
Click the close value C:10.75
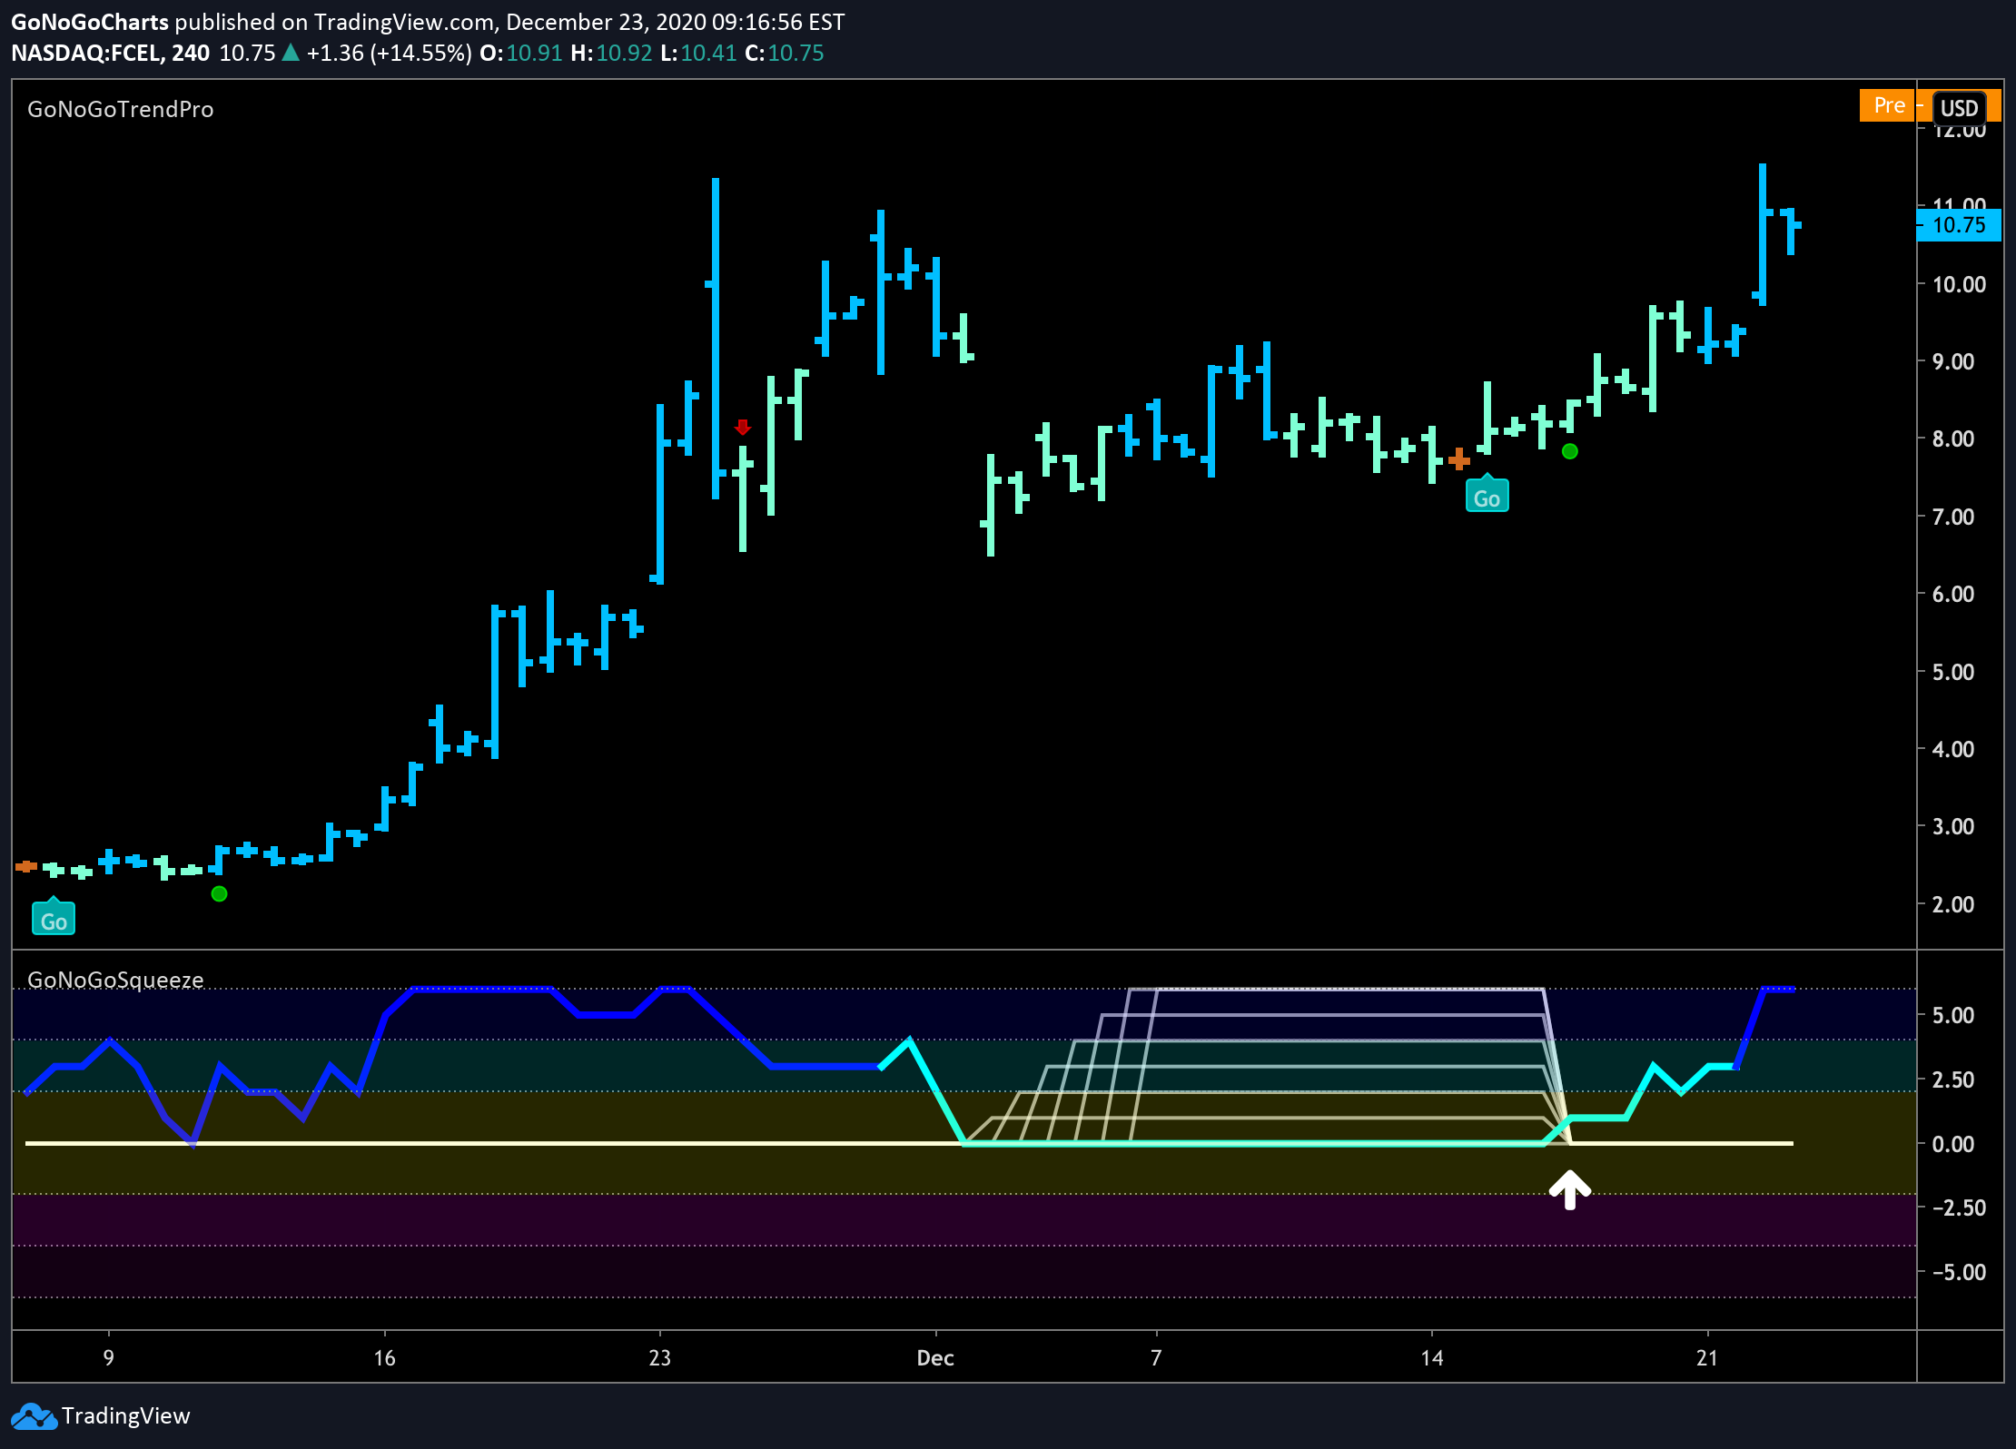click(785, 53)
